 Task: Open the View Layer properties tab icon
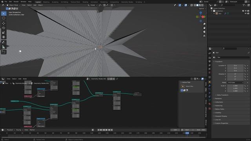pos(209,65)
